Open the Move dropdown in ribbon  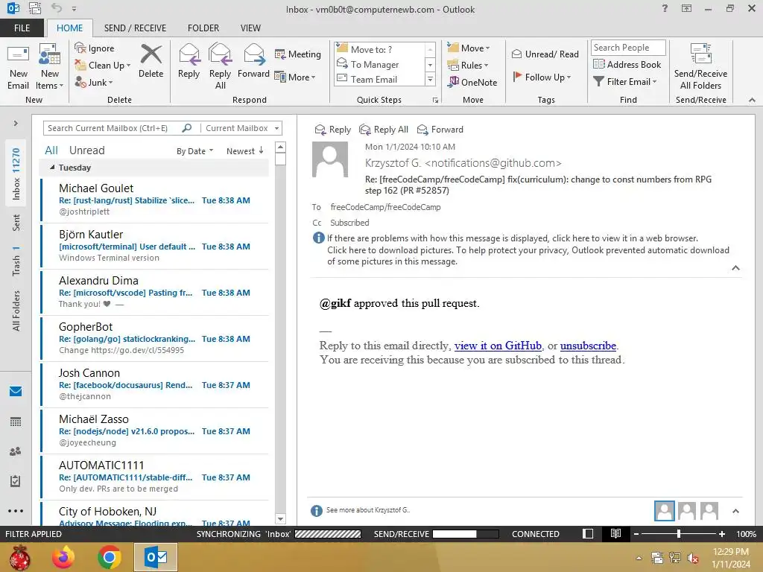point(469,48)
